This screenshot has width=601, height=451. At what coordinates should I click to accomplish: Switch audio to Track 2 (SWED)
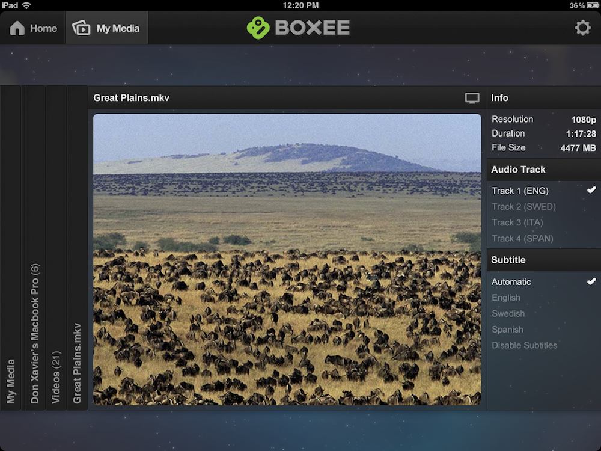(523, 206)
